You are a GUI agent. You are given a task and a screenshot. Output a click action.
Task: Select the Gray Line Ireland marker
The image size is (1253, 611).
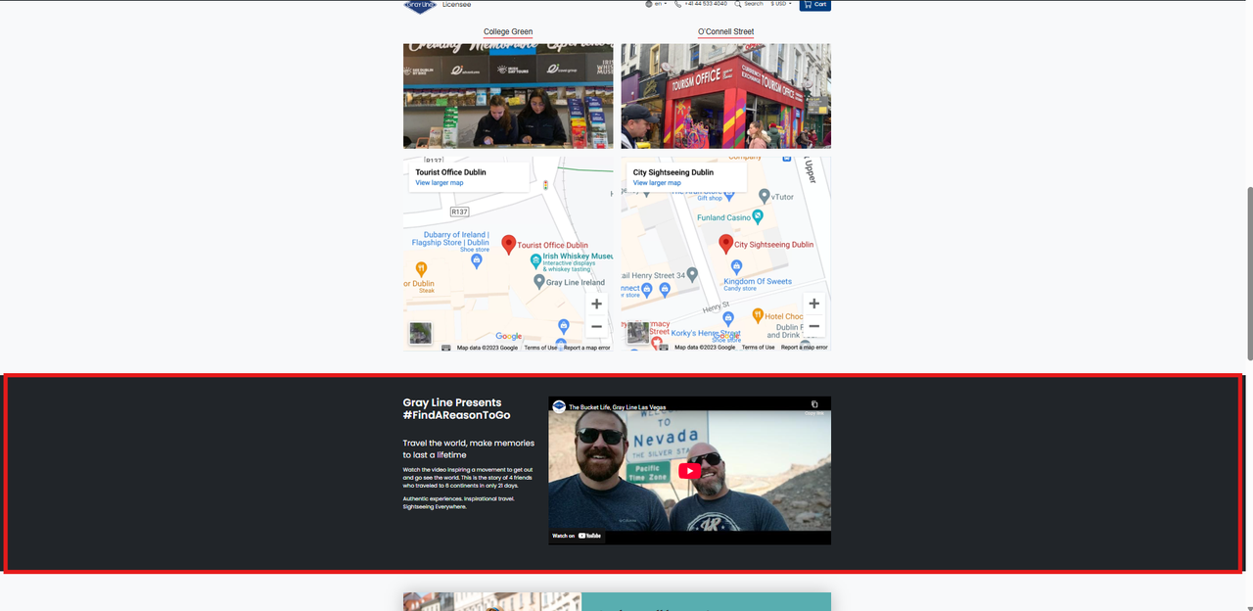coord(539,282)
